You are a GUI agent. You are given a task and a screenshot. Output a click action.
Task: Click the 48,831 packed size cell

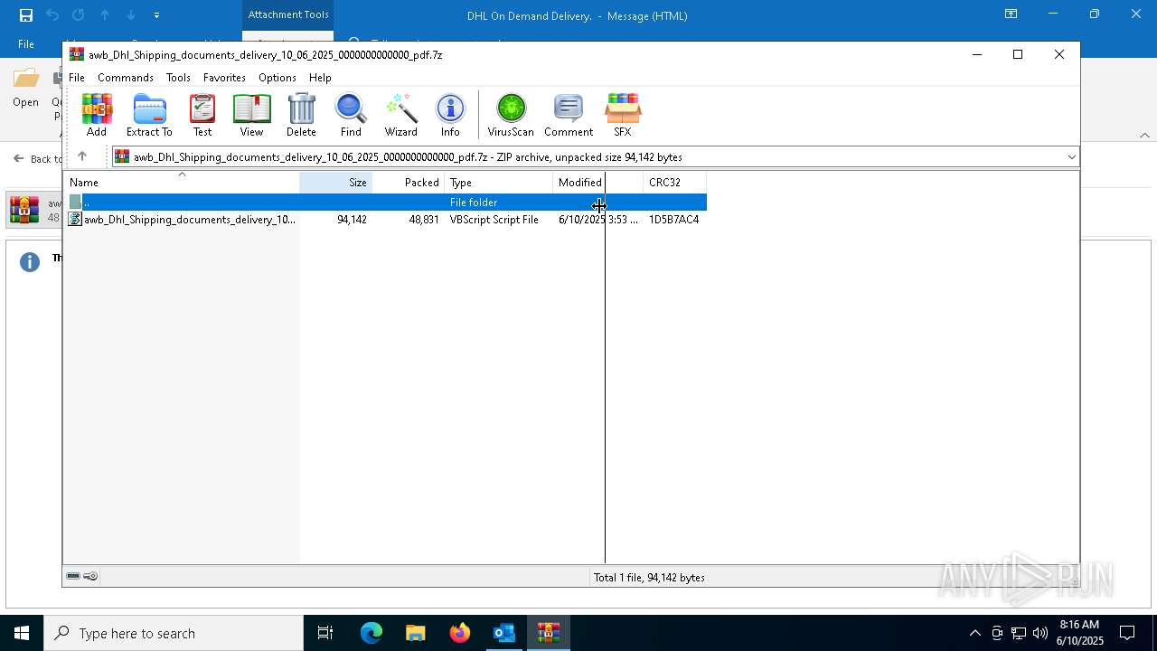coord(424,220)
